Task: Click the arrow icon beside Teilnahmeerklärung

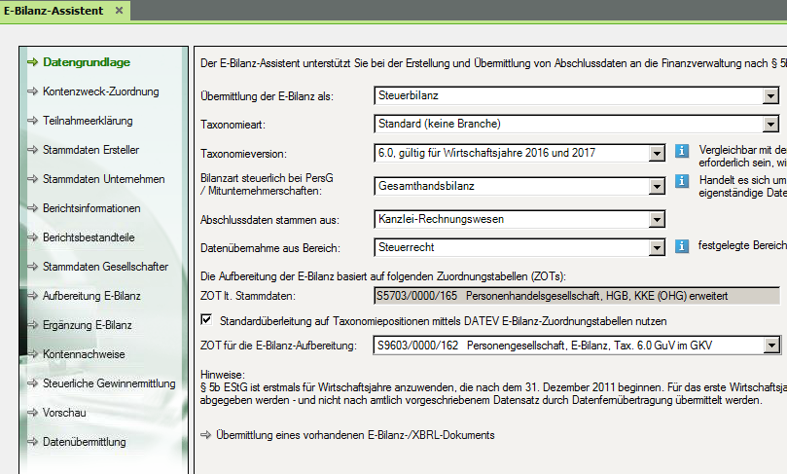Action: pyautogui.click(x=33, y=121)
